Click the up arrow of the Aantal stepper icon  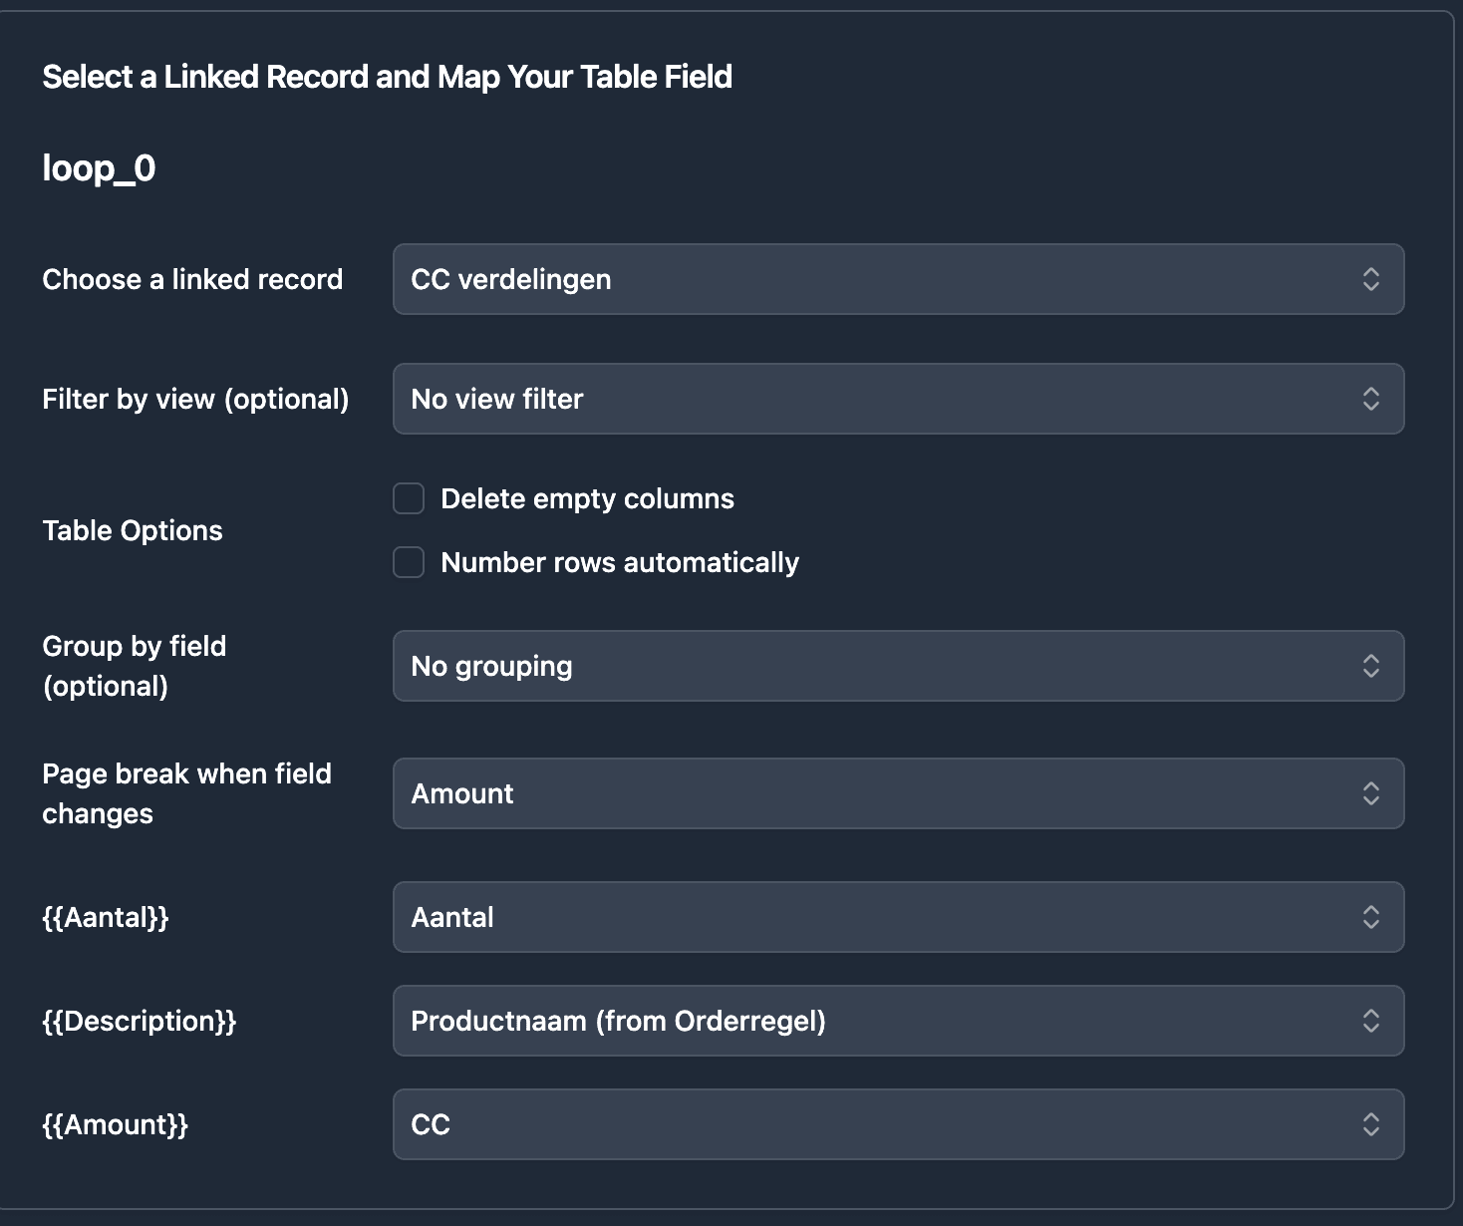1372,910
